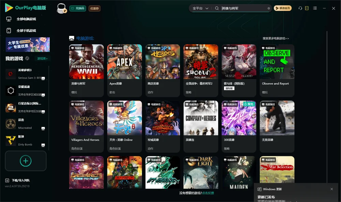Open the 商店英雄 Shop Heroes game card
This screenshot has height=202, width=341.
tap(163, 71)
